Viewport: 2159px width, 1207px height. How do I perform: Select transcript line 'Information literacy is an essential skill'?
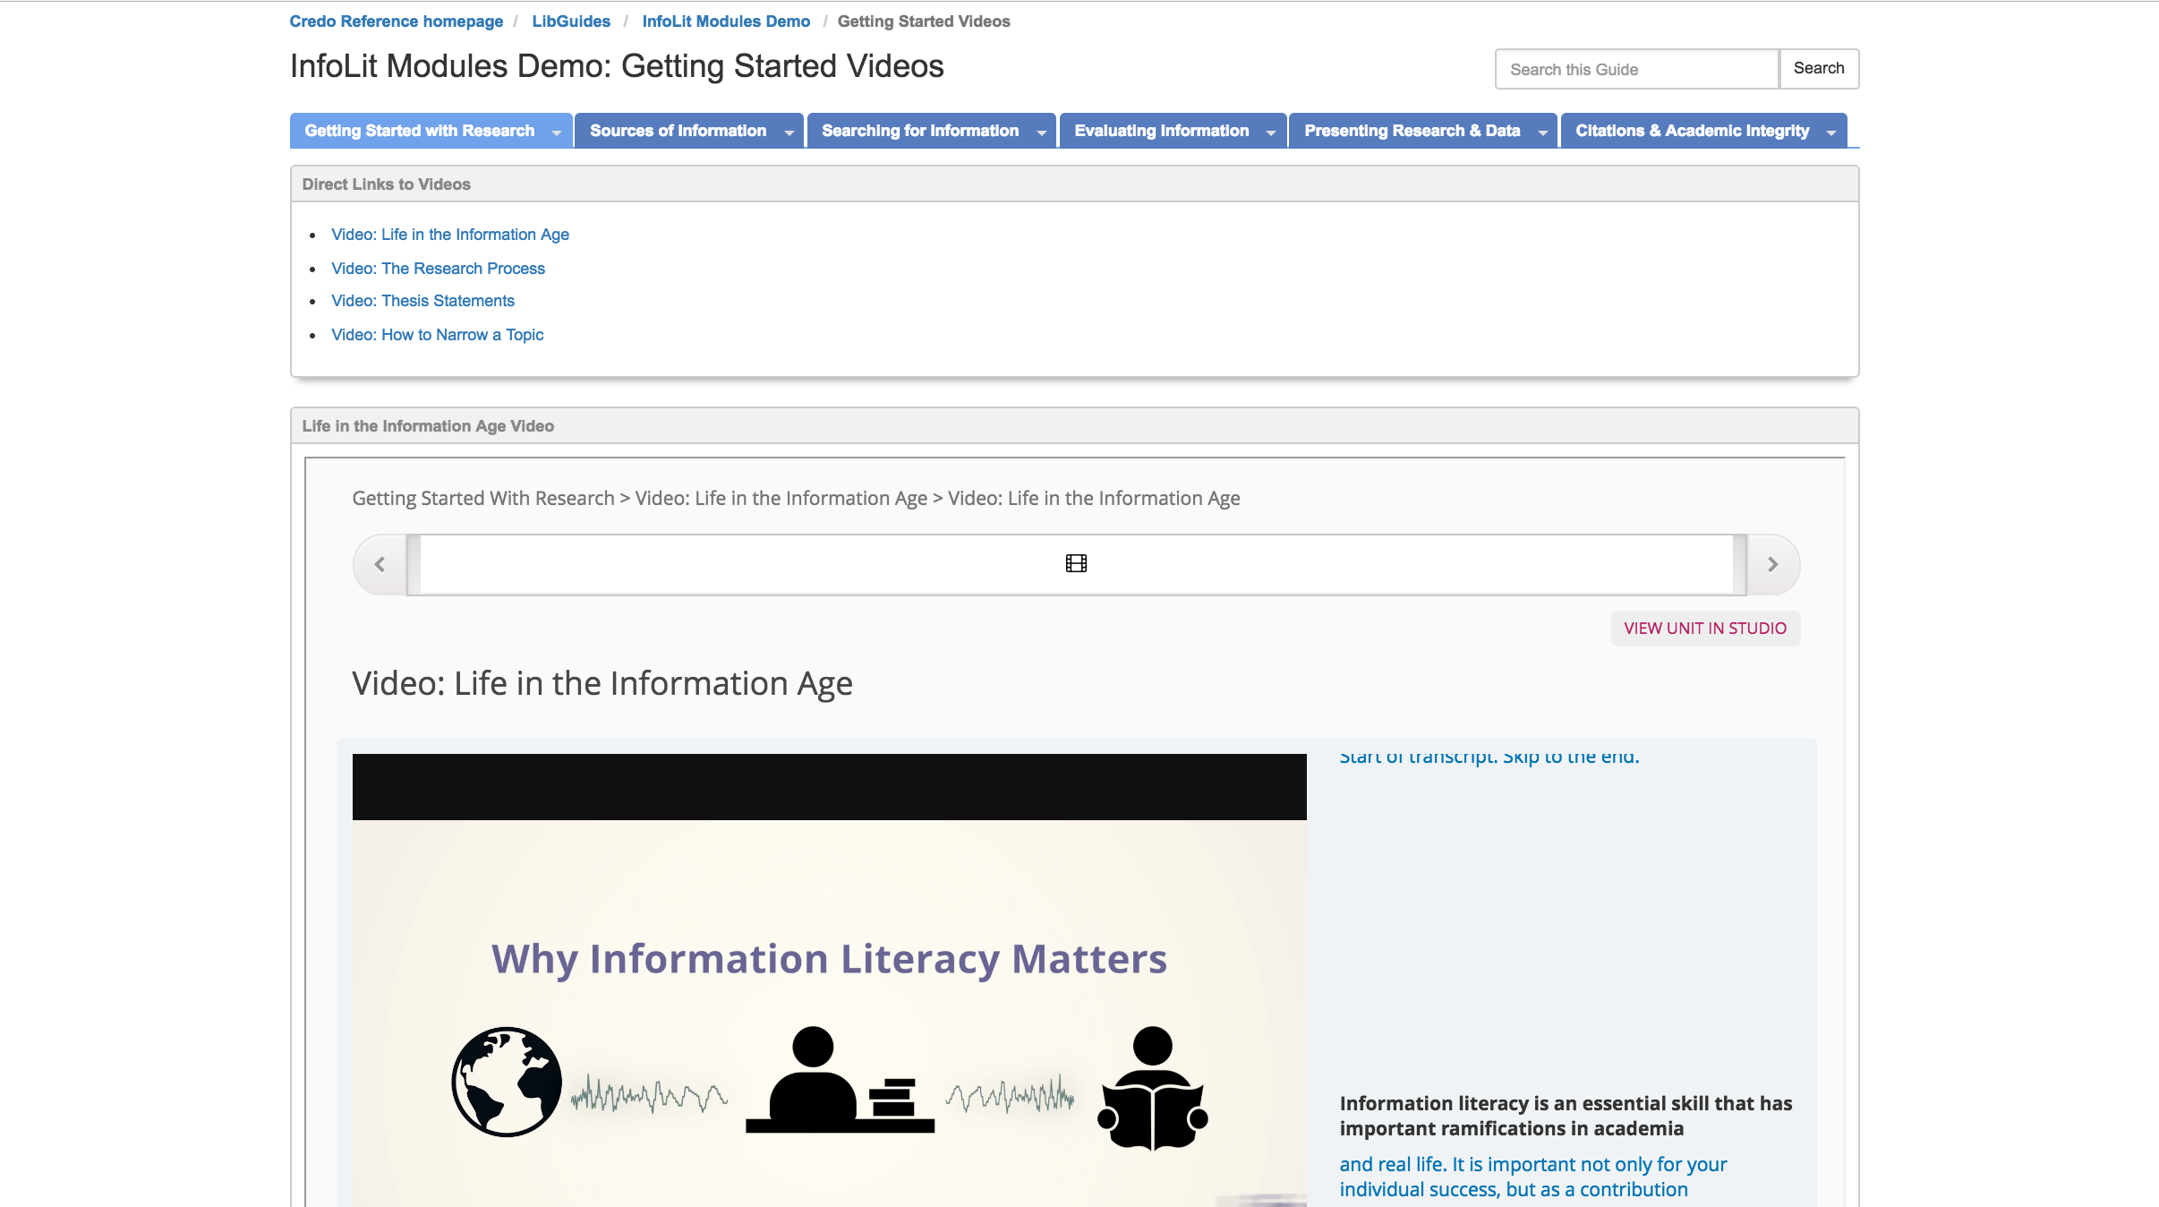(x=1566, y=1116)
